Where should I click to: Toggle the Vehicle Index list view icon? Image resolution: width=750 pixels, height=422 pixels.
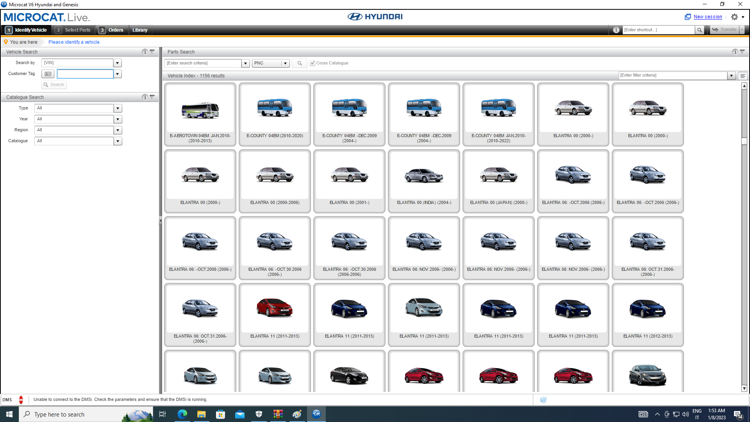[743, 76]
